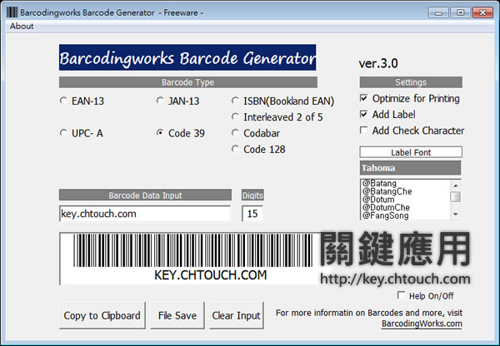This screenshot has height=346, width=500.
Task: Select the EAN-13 barcode type
Action: (x=63, y=101)
